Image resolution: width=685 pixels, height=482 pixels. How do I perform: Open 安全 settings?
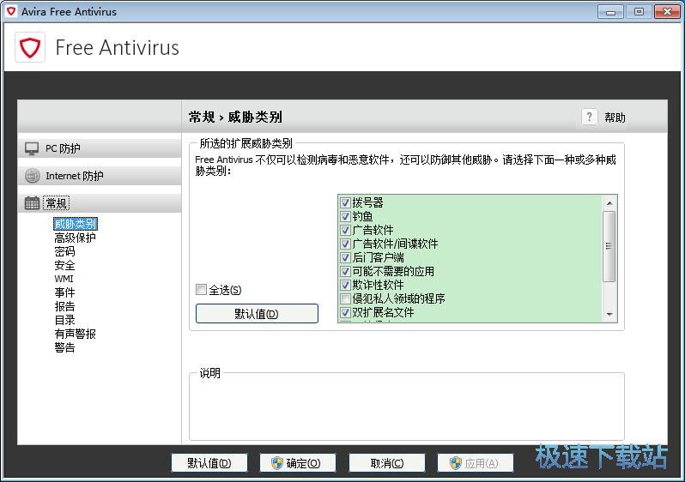pos(64,265)
